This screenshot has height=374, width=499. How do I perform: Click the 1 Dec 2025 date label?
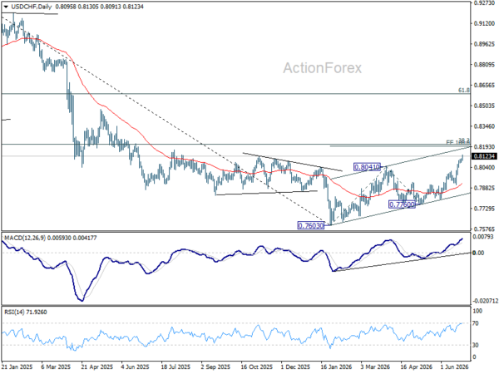(x=295, y=367)
